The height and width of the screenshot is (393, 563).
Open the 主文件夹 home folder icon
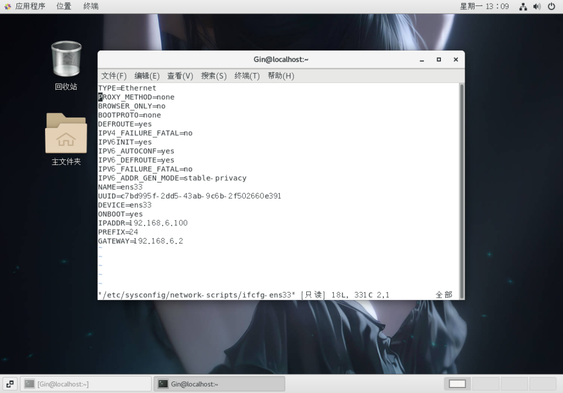(66, 134)
